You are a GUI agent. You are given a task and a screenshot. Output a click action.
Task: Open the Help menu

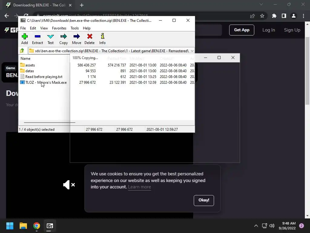click(87, 28)
